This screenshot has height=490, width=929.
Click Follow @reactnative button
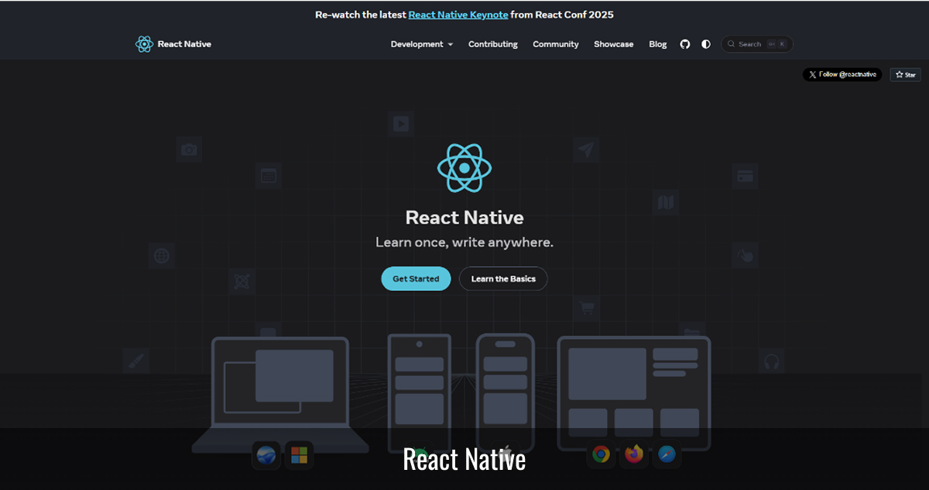point(842,74)
